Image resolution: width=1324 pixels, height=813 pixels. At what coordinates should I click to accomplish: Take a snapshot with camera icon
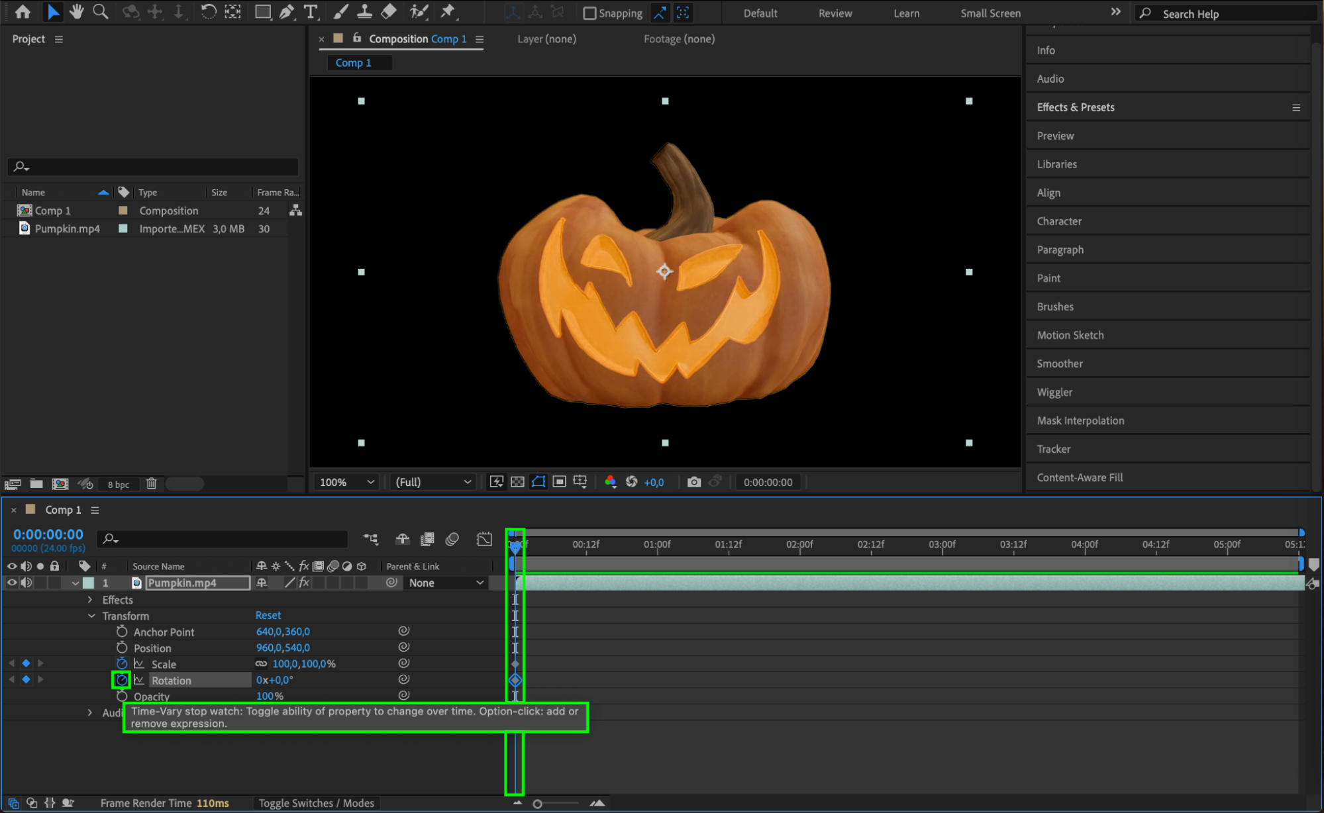click(x=693, y=482)
